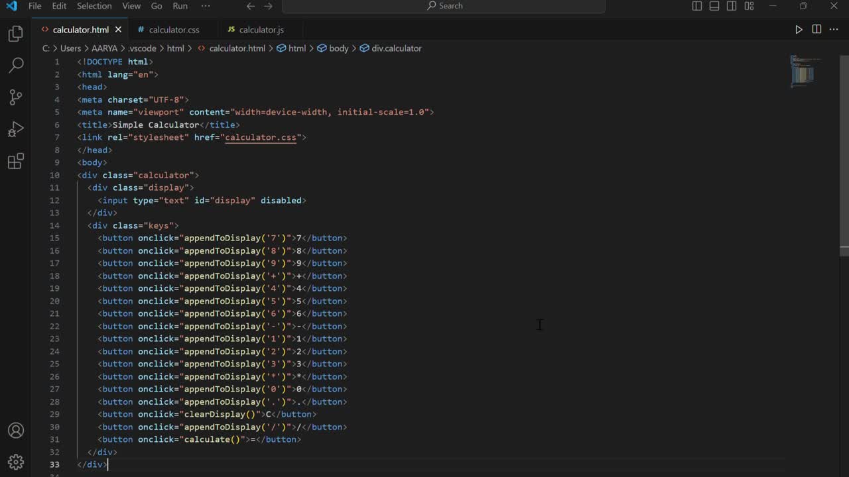Click the class="keys" div line
Image resolution: width=849 pixels, height=477 pixels.
pyautogui.click(x=133, y=225)
